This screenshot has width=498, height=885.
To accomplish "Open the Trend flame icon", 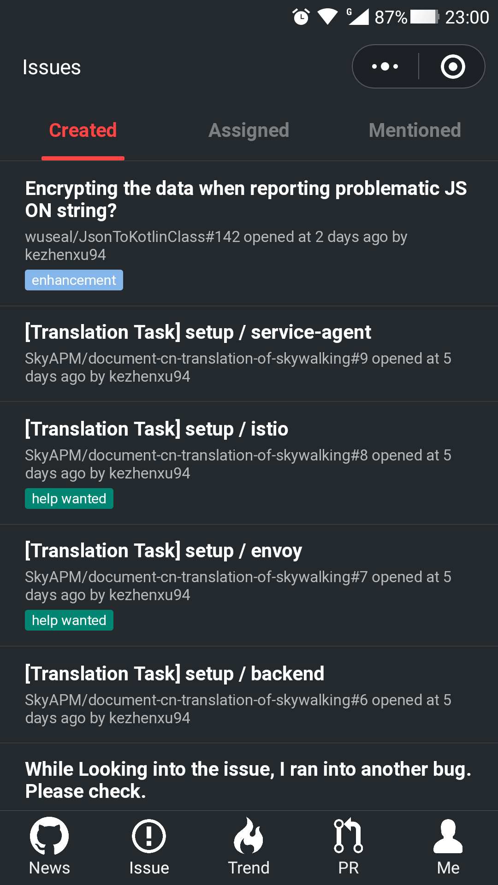I will tap(249, 836).
